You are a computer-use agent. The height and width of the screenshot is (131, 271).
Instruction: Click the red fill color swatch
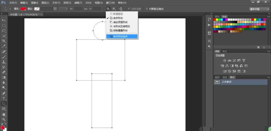(x=24, y=9)
